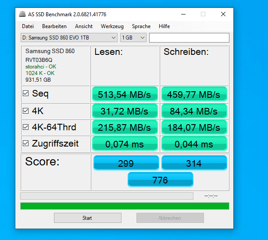Screen dimensions: 268x240
Task: Click the gray test progress bar
Action: tap(107, 196)
